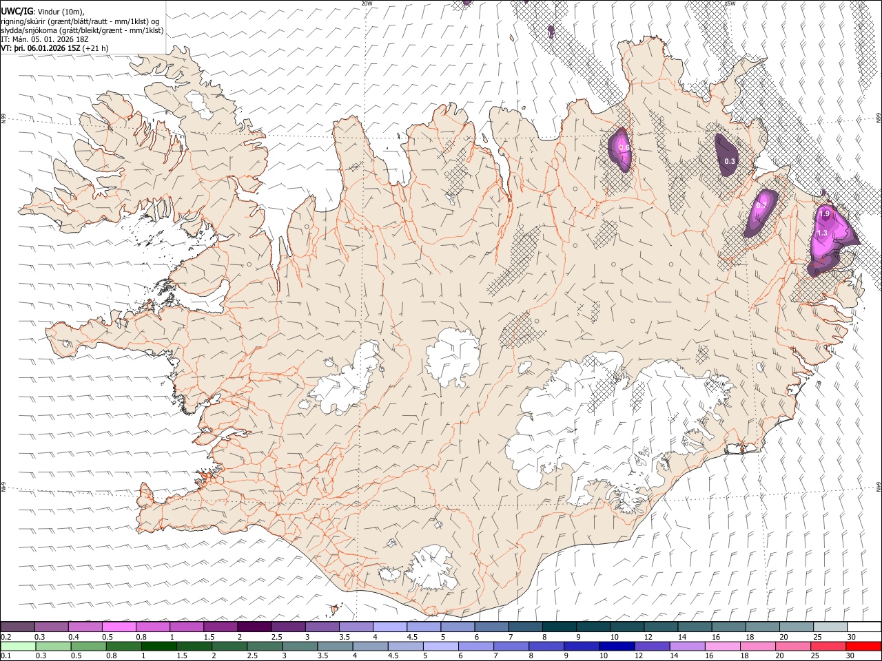Click the 1.9 snowfall value on the east coast

(823, 214)
